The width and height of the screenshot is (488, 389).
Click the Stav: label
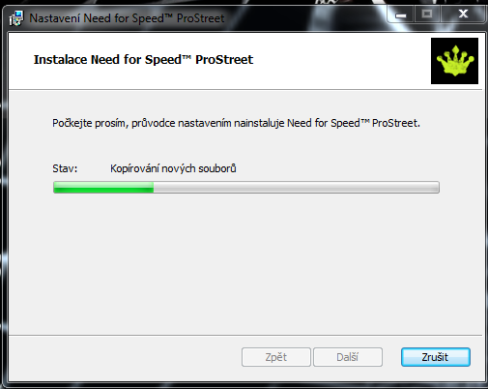coord(65,168)
